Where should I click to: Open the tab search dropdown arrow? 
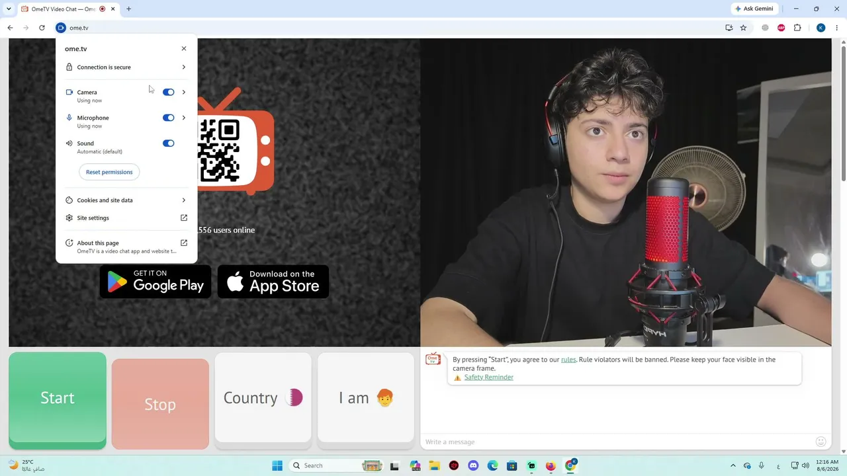tap(9, 9)
